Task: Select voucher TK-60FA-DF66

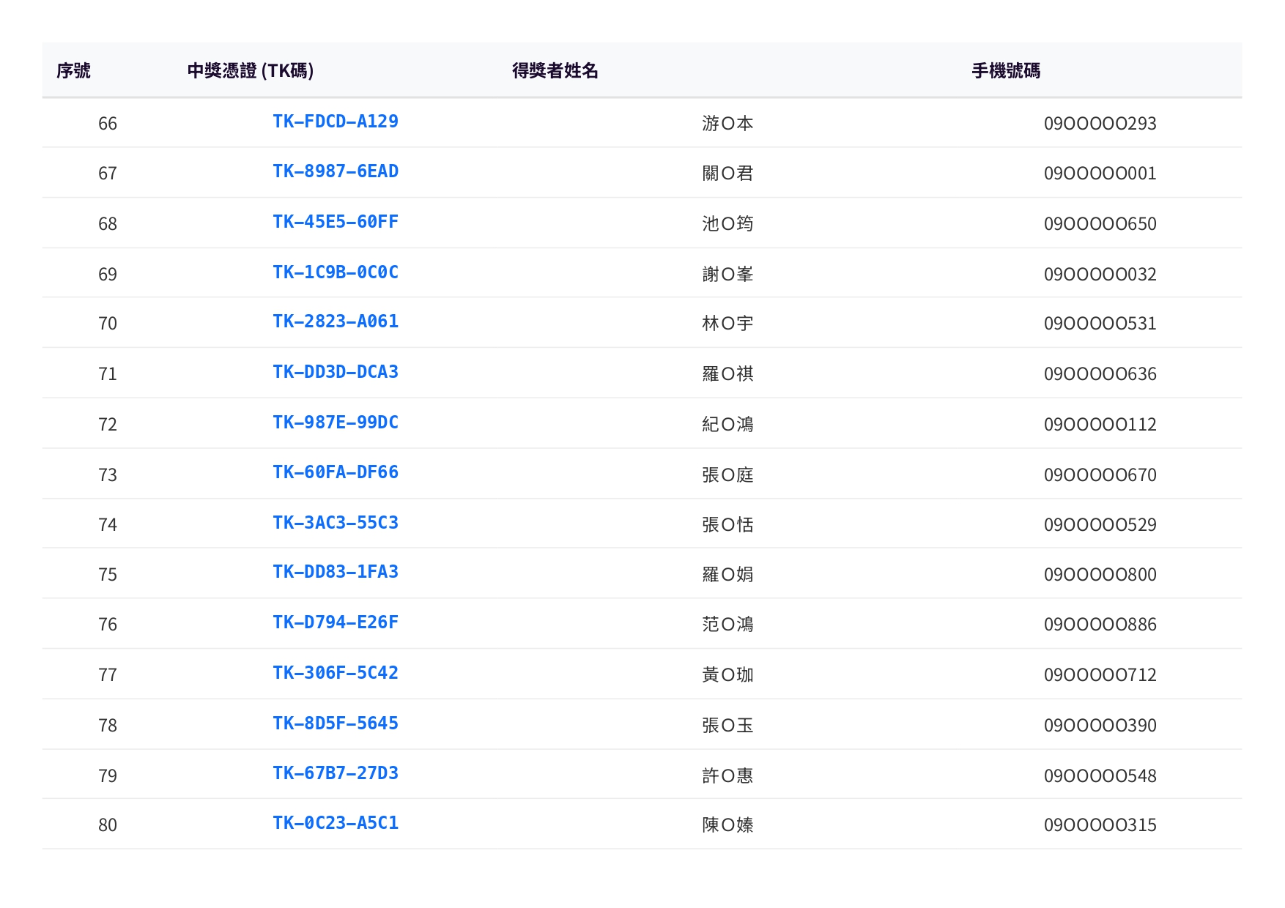Action: coord(335,472)
